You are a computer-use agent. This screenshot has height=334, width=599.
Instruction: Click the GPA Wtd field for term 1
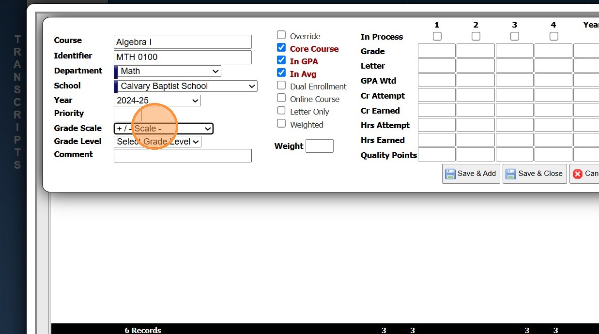pos(437,80)
